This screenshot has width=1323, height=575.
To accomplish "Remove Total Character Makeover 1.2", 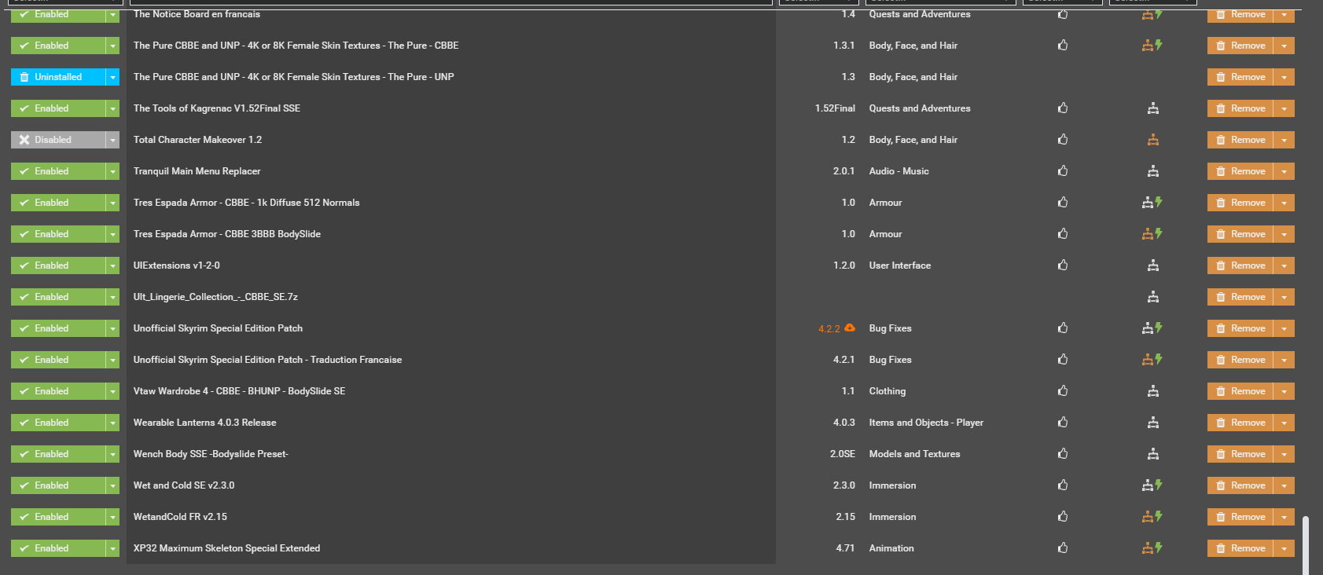I will [x=1240, y=140].
